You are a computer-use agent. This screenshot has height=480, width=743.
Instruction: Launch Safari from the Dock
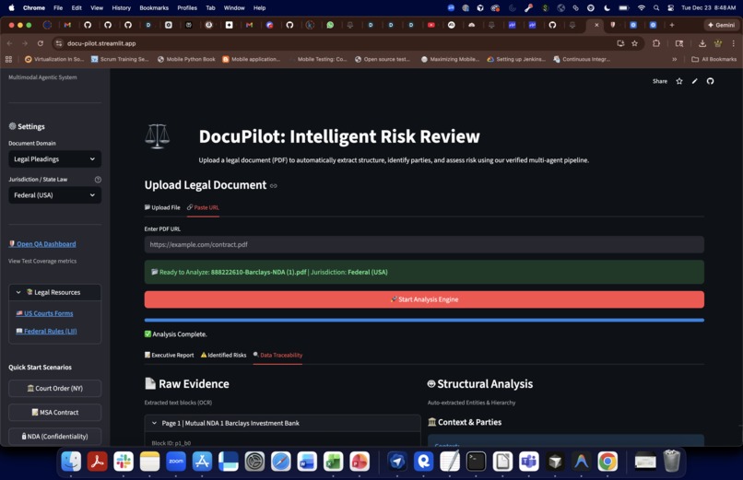pos(281,461)
